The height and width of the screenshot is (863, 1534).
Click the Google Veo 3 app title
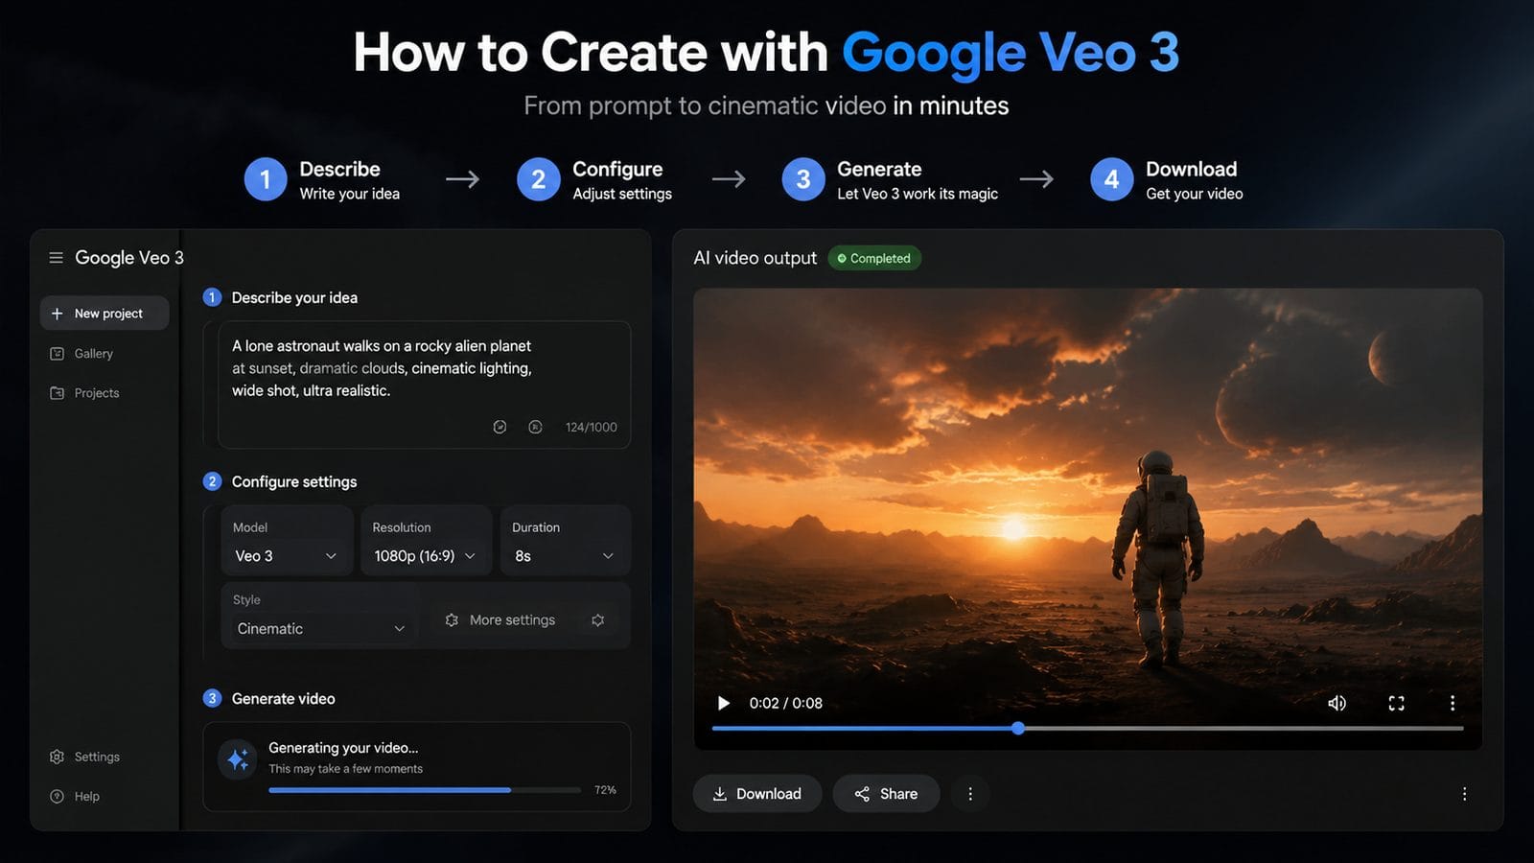click(129, 258)
